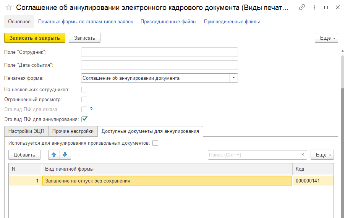Sort by the Вид печатной формы column header
Image resolution: width=345 pixels, height=218 pixels.
coord(167,169)
